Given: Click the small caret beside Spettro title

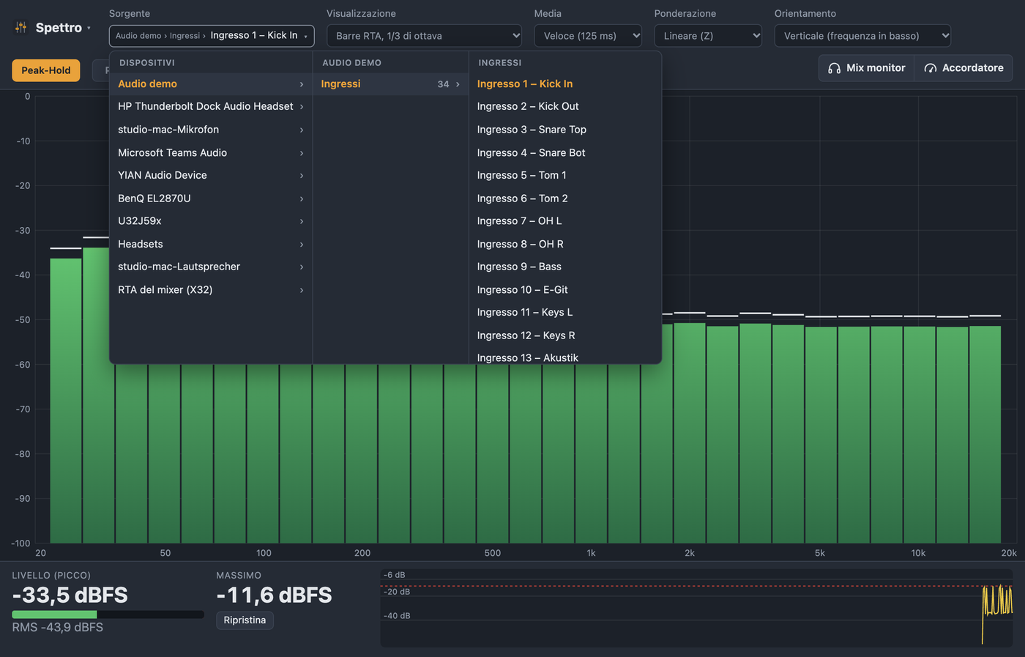Looking at the screenshot, I should point(89,28).
